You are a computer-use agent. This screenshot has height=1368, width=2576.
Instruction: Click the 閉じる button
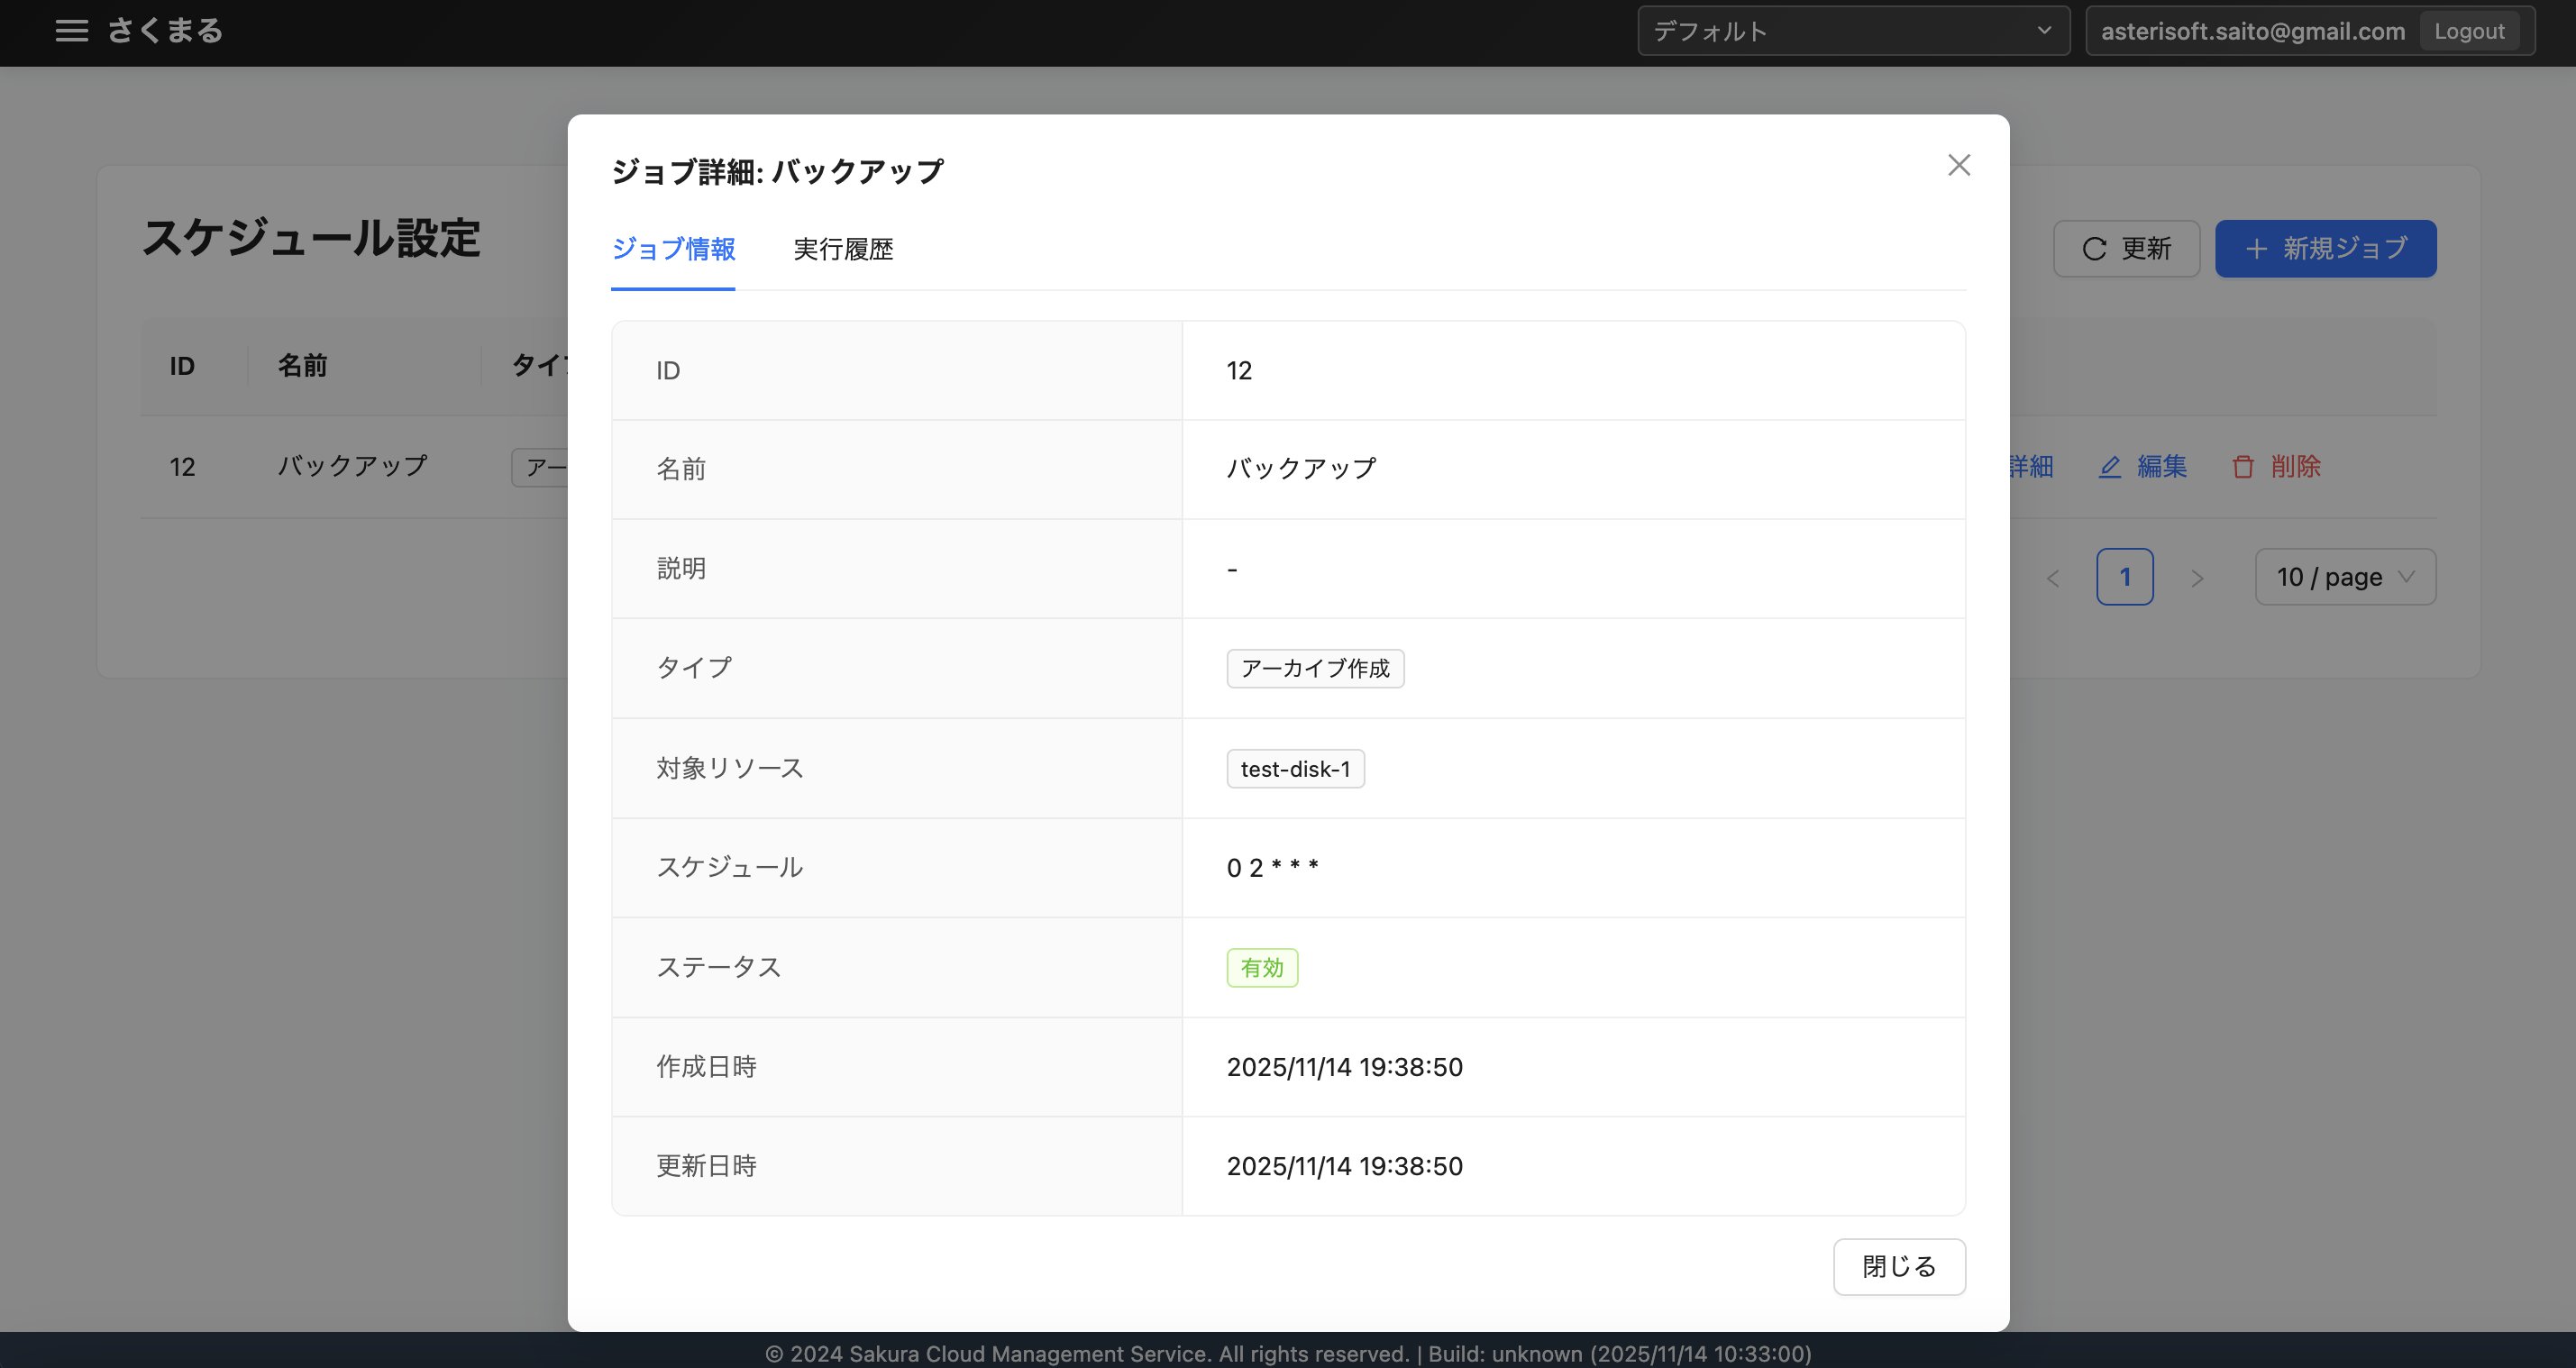tap(1899, 1266)
